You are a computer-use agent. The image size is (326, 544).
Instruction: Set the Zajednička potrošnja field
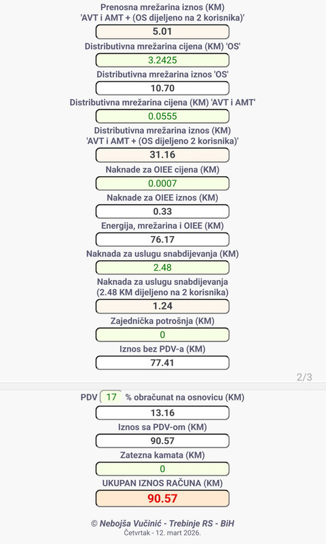162,335
